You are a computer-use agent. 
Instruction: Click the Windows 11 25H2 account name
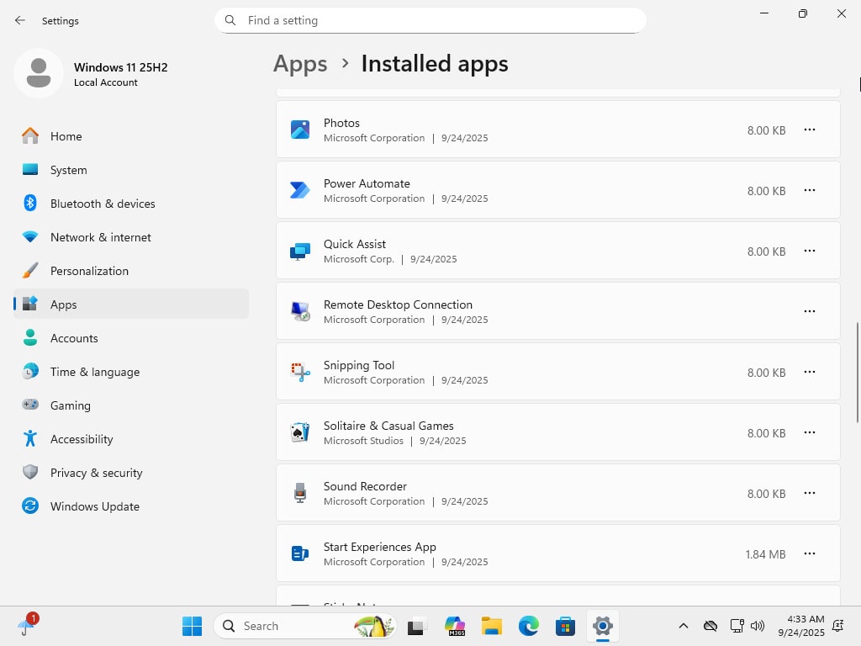[121, 67]
